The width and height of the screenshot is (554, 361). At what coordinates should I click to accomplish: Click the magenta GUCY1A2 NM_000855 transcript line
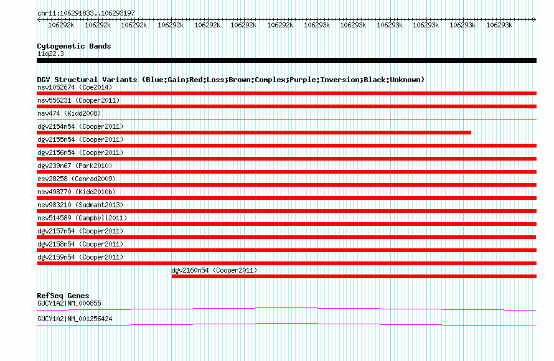(x=286, y=308)
